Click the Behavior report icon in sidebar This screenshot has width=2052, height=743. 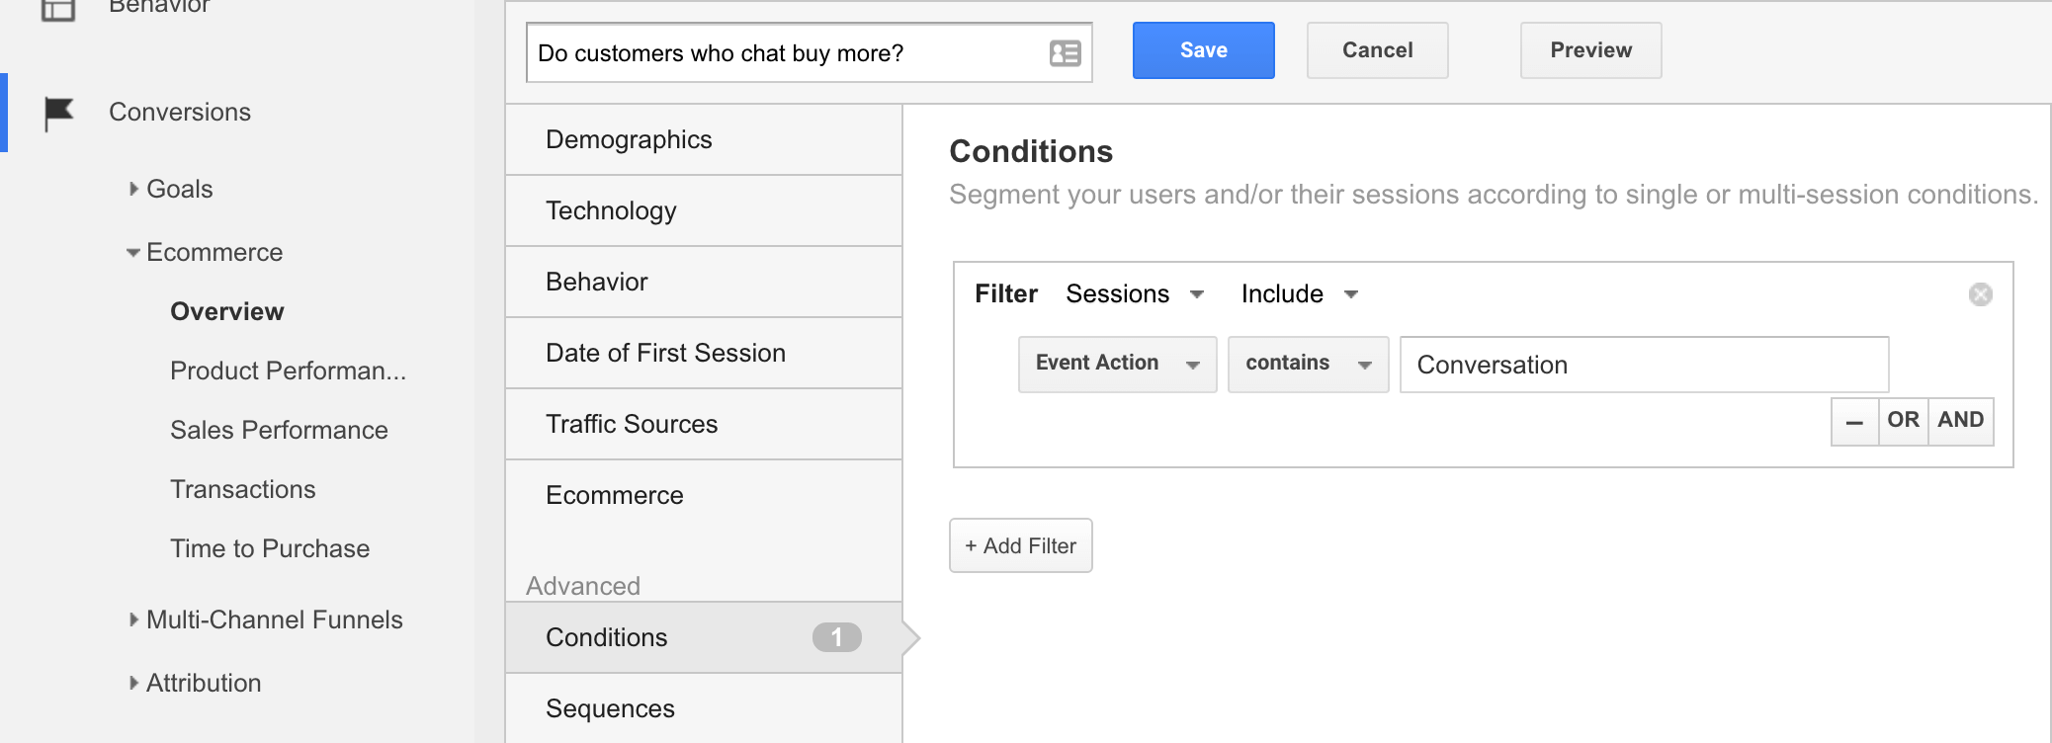(x=58, y=9)
